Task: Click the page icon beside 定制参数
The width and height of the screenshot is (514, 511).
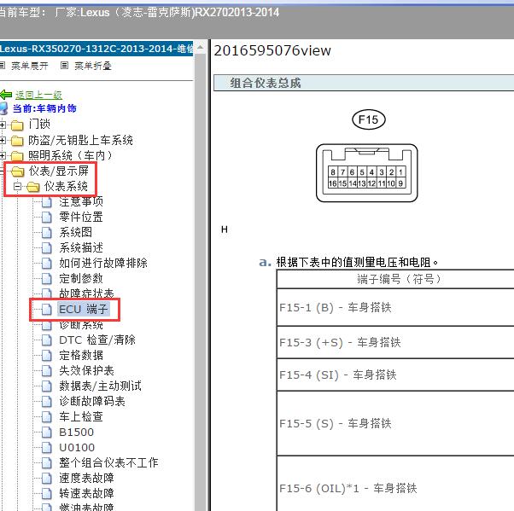Action: pos(47,279)
